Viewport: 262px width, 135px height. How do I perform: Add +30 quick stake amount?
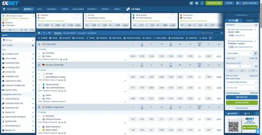(x=242, y=71)
